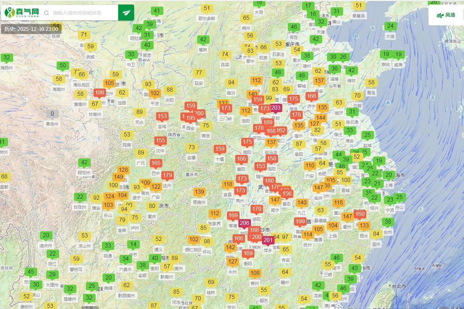The image size is (464, 309).
Task: Open the 179 AQI marker at 达州
Action: tap(167, 175)
